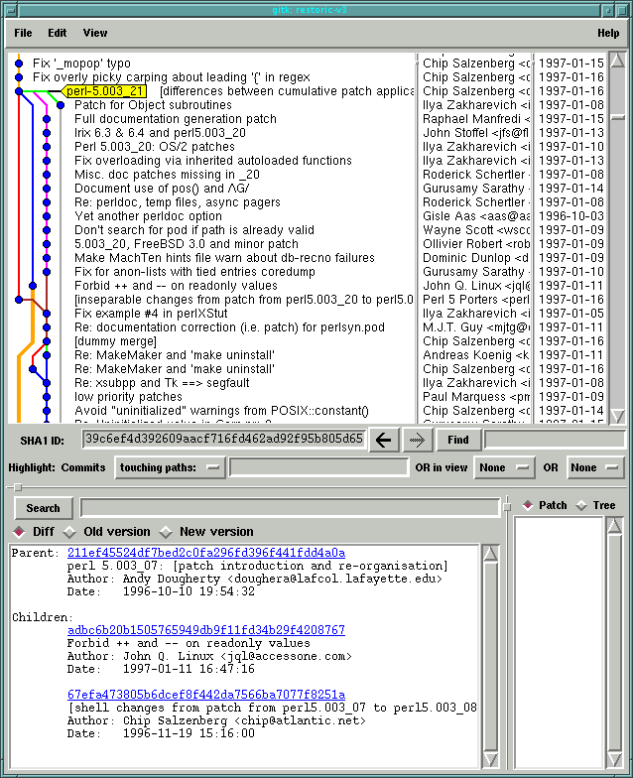
Task: Select the Old version radio button
Action: (x=69, y=532)
